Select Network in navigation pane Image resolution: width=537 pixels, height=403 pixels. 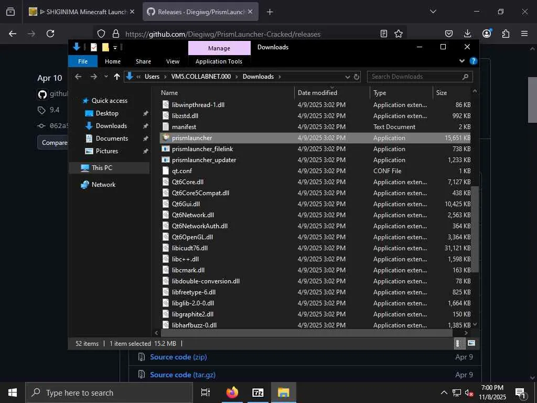[103, 184]
